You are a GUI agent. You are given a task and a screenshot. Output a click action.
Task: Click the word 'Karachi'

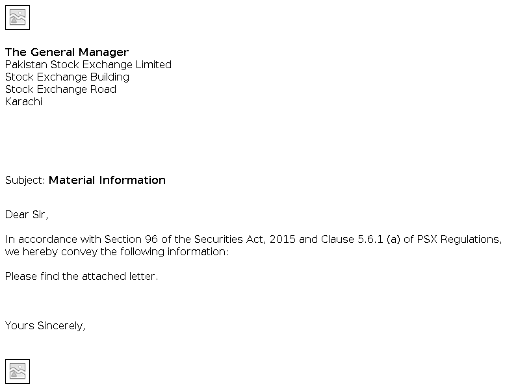(x=23, y=101)
